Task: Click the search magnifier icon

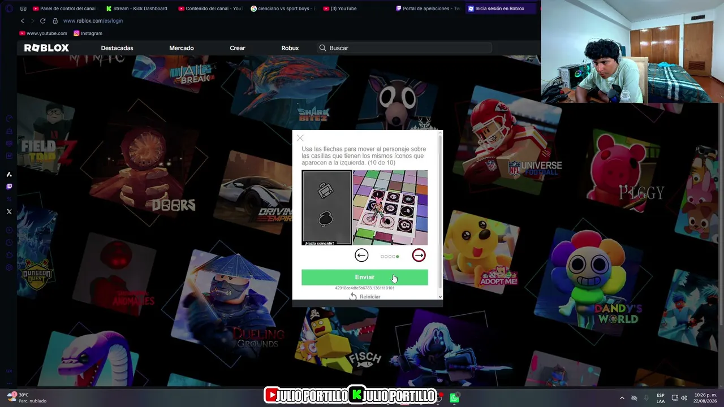Action: [x=322, y=48]
